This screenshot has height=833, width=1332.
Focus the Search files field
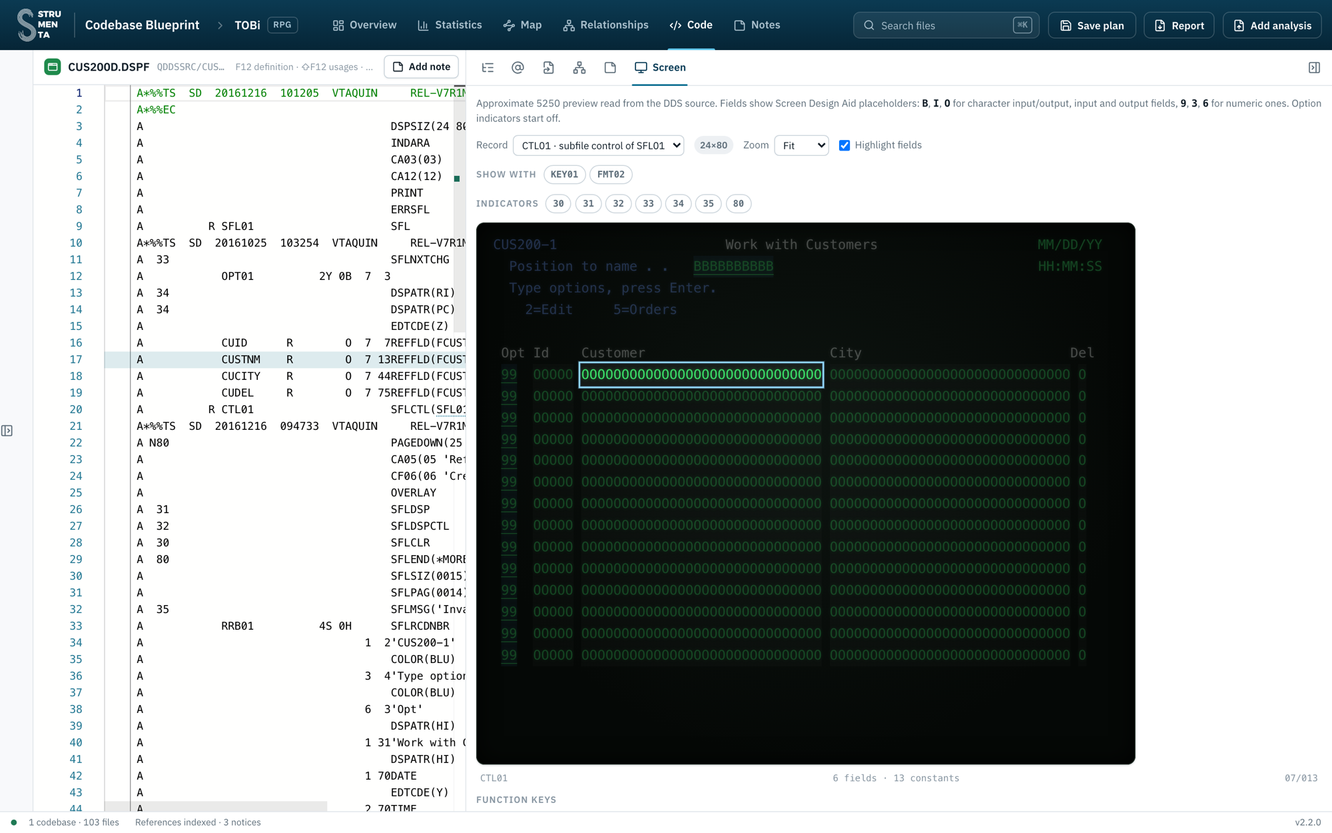(x=946, y=25)
